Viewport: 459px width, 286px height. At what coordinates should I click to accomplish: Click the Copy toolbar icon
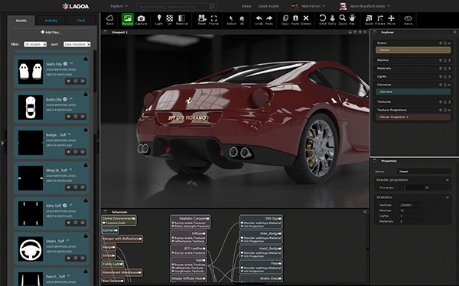tap(285, 20)
